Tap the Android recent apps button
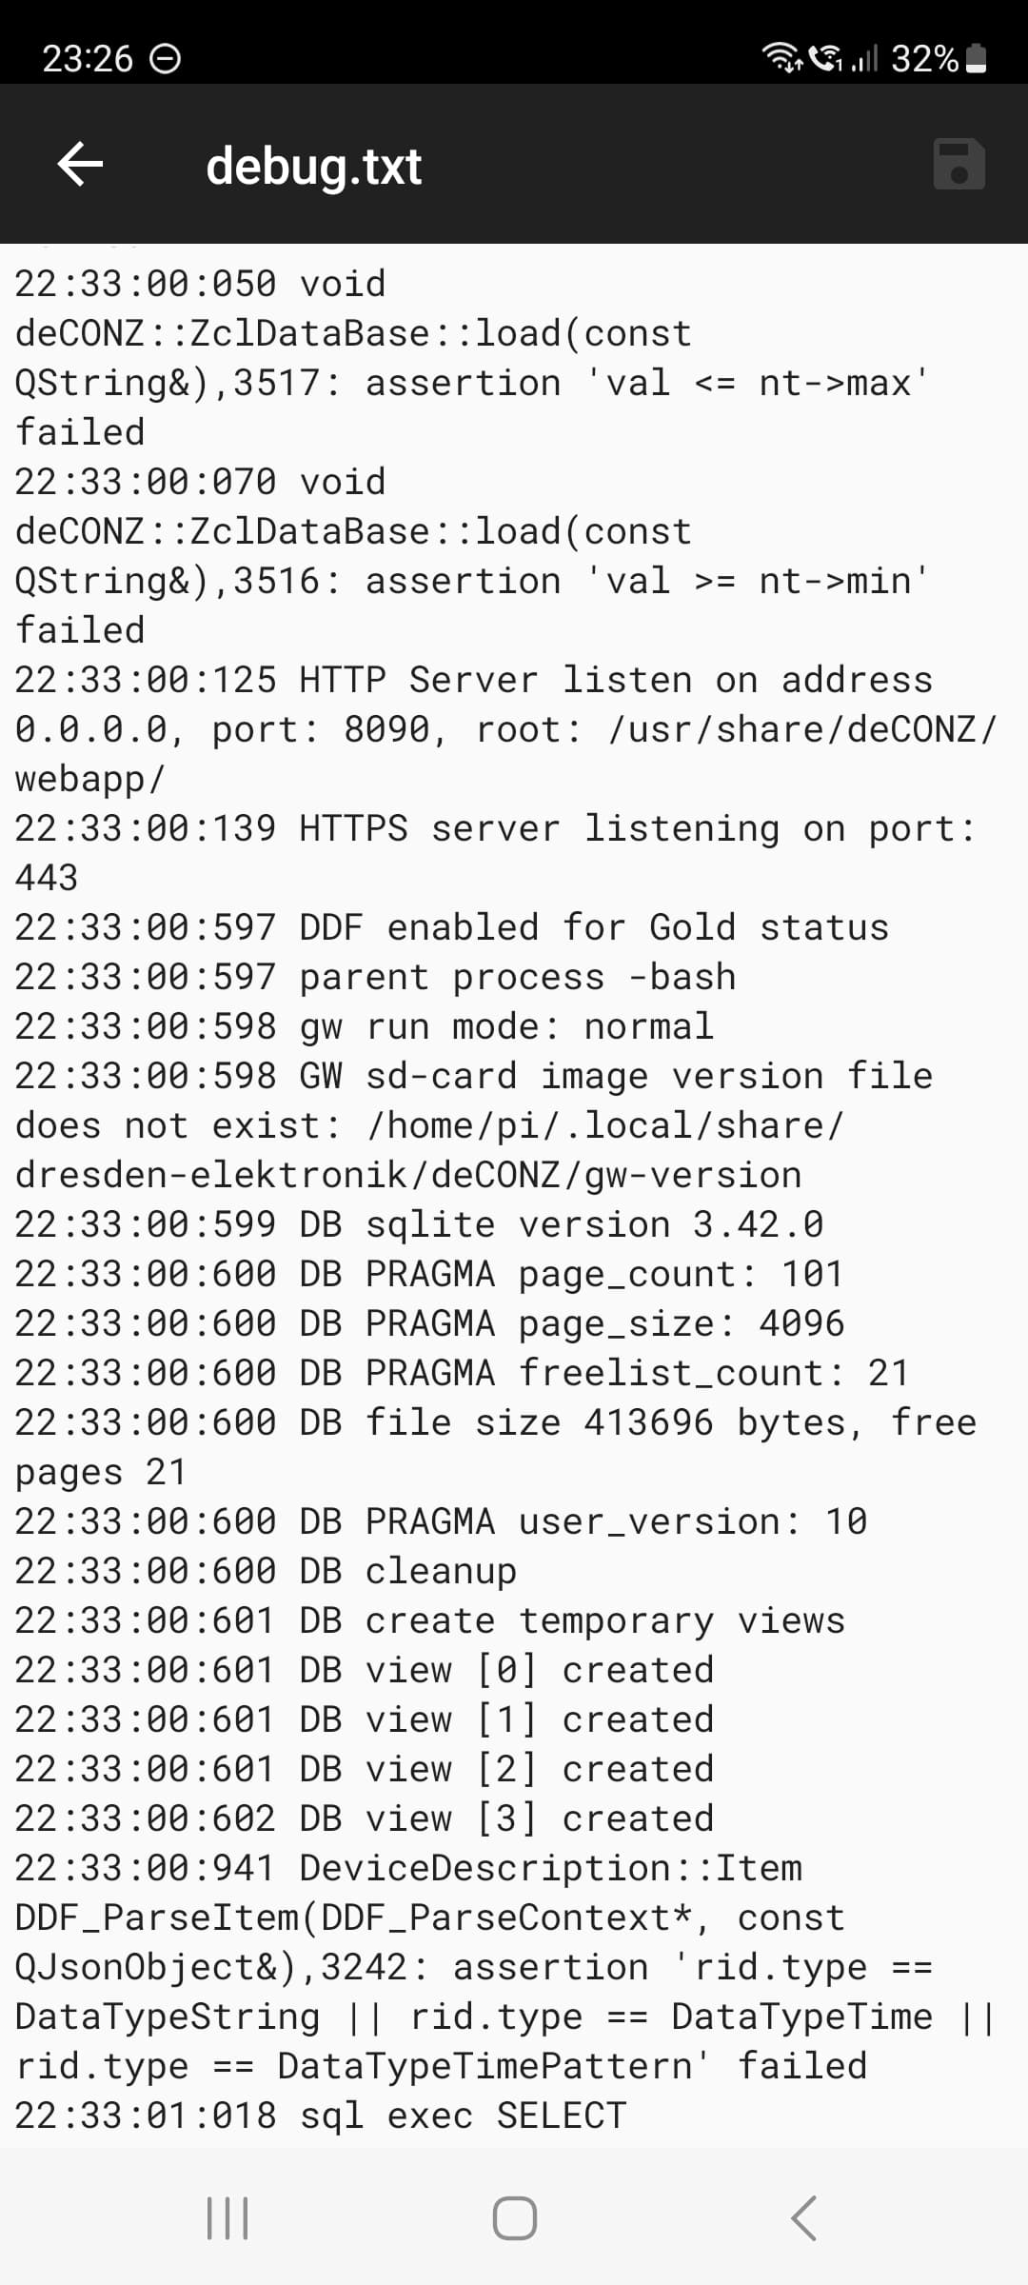Image resolution: width=1028 pixels, height=2285 pixels. pos(227,2217)
